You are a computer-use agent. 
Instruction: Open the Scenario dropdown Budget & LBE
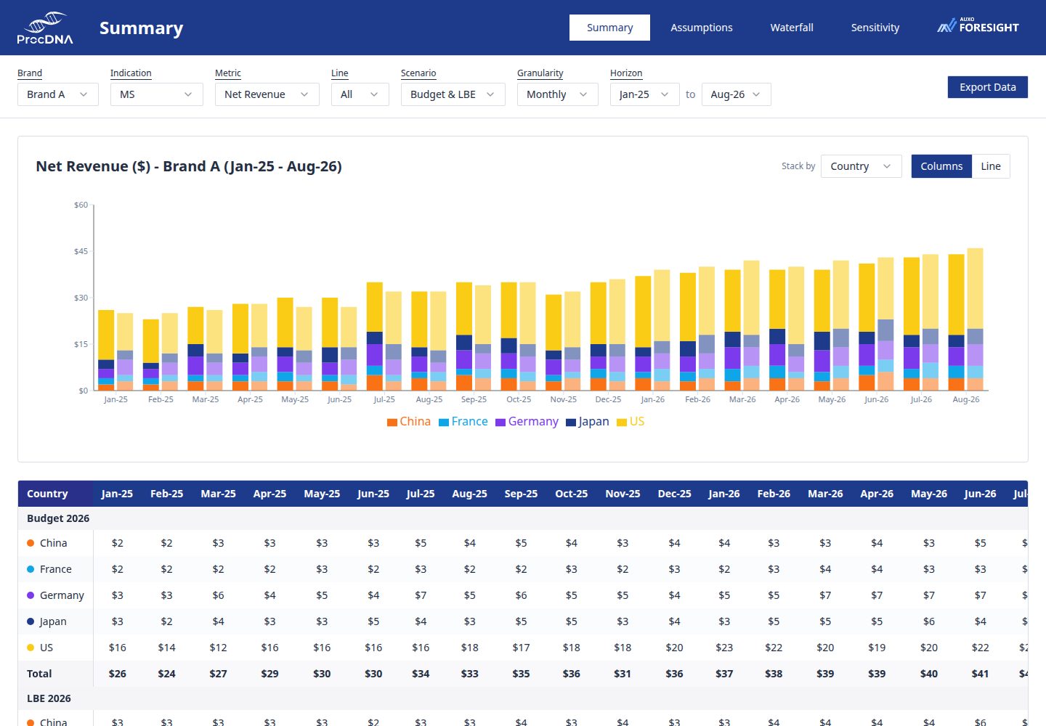click(453, 94)
